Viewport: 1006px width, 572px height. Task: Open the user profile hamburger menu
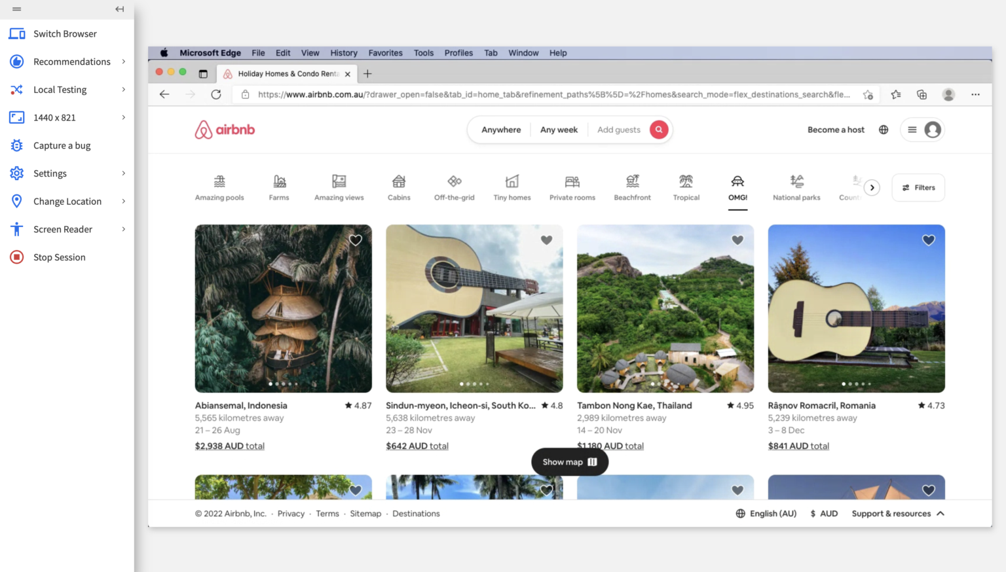(922, 130)
